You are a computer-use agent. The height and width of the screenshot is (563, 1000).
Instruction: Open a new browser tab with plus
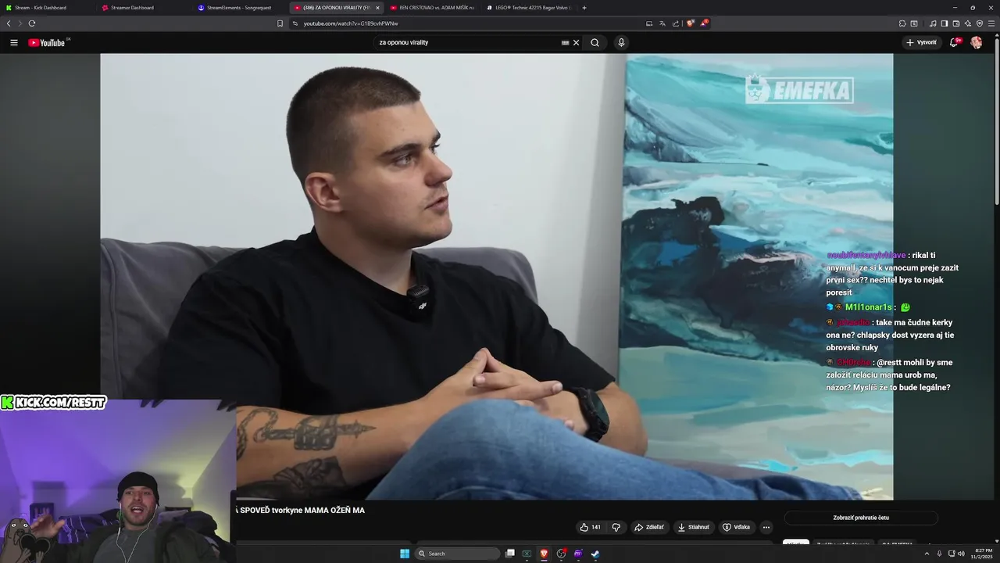point(584,8)
